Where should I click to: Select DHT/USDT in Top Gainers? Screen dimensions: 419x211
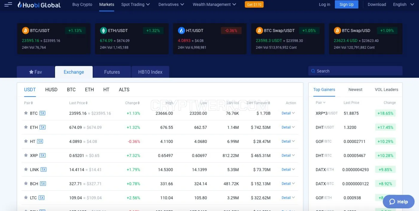click(325, 127)
